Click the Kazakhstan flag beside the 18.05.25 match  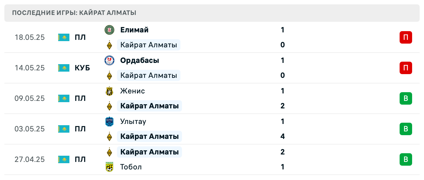click(63, 37)
